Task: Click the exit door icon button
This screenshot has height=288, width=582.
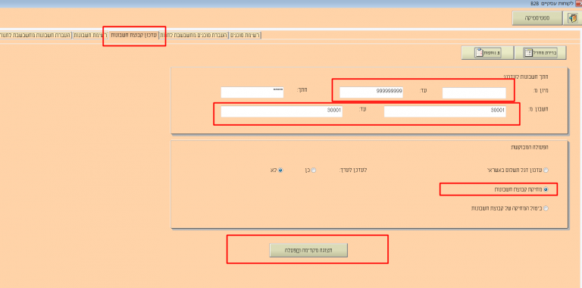Action: 572,18
